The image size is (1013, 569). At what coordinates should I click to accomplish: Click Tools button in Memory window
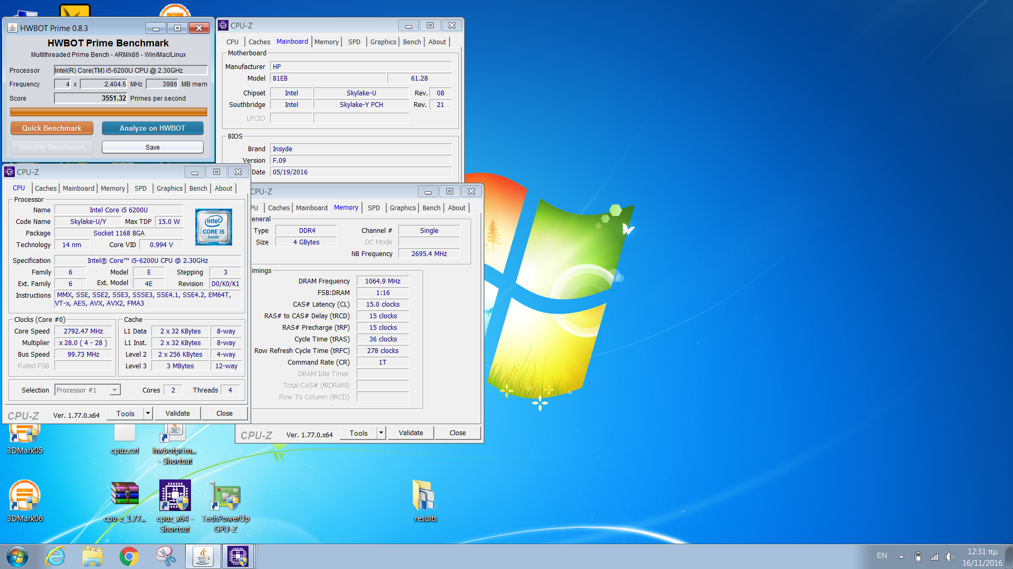(x=359, y=433)
